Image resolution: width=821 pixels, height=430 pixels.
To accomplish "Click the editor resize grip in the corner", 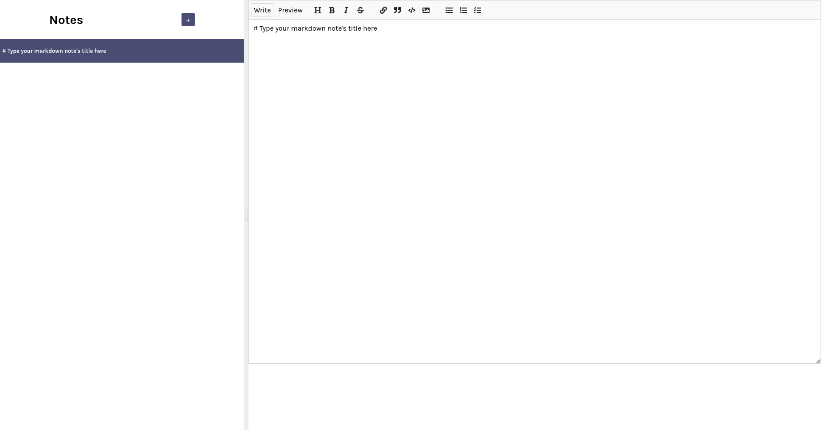I will pyautogui.click(x=817, y=361).
